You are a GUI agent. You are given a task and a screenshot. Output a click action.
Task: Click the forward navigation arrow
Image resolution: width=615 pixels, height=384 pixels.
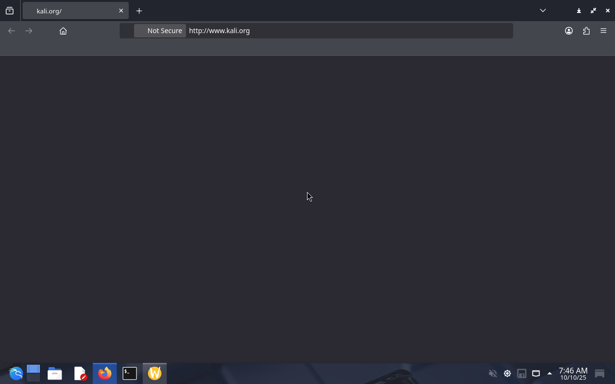(29, 31)
